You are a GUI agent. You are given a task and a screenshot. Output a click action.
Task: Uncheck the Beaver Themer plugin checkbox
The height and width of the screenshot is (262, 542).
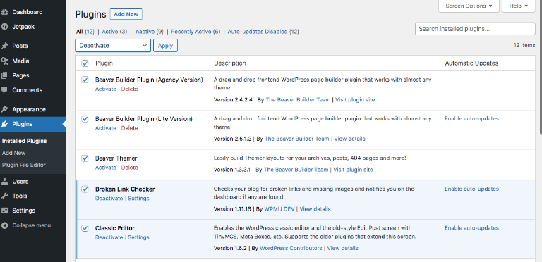tap(85, 158)
